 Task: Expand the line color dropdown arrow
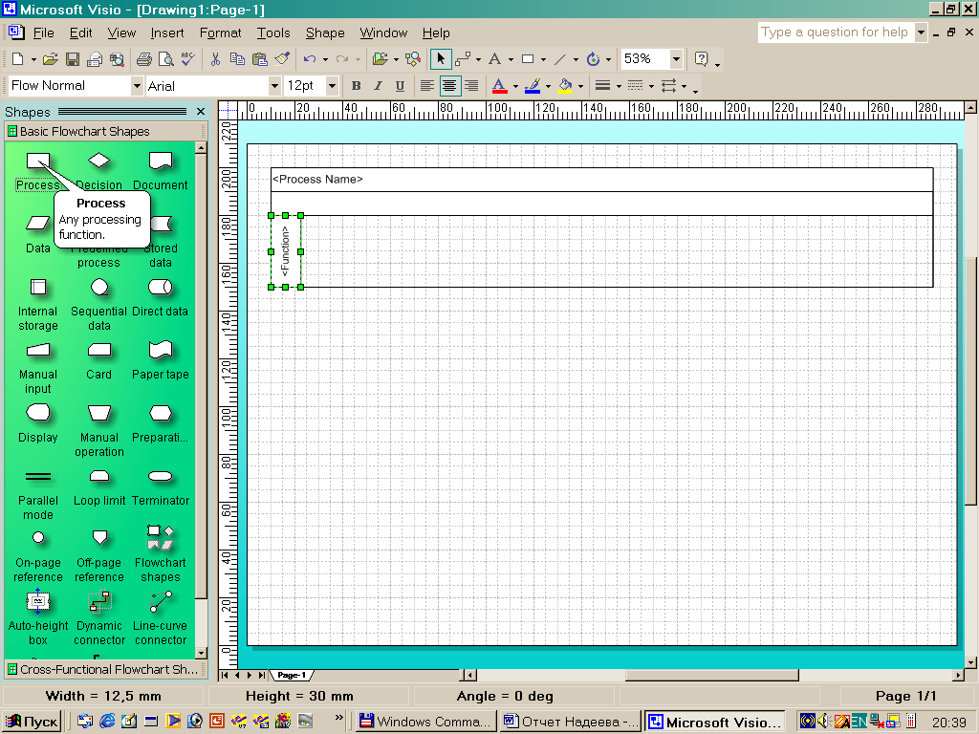pyautogui.click(x=548, y=86)
